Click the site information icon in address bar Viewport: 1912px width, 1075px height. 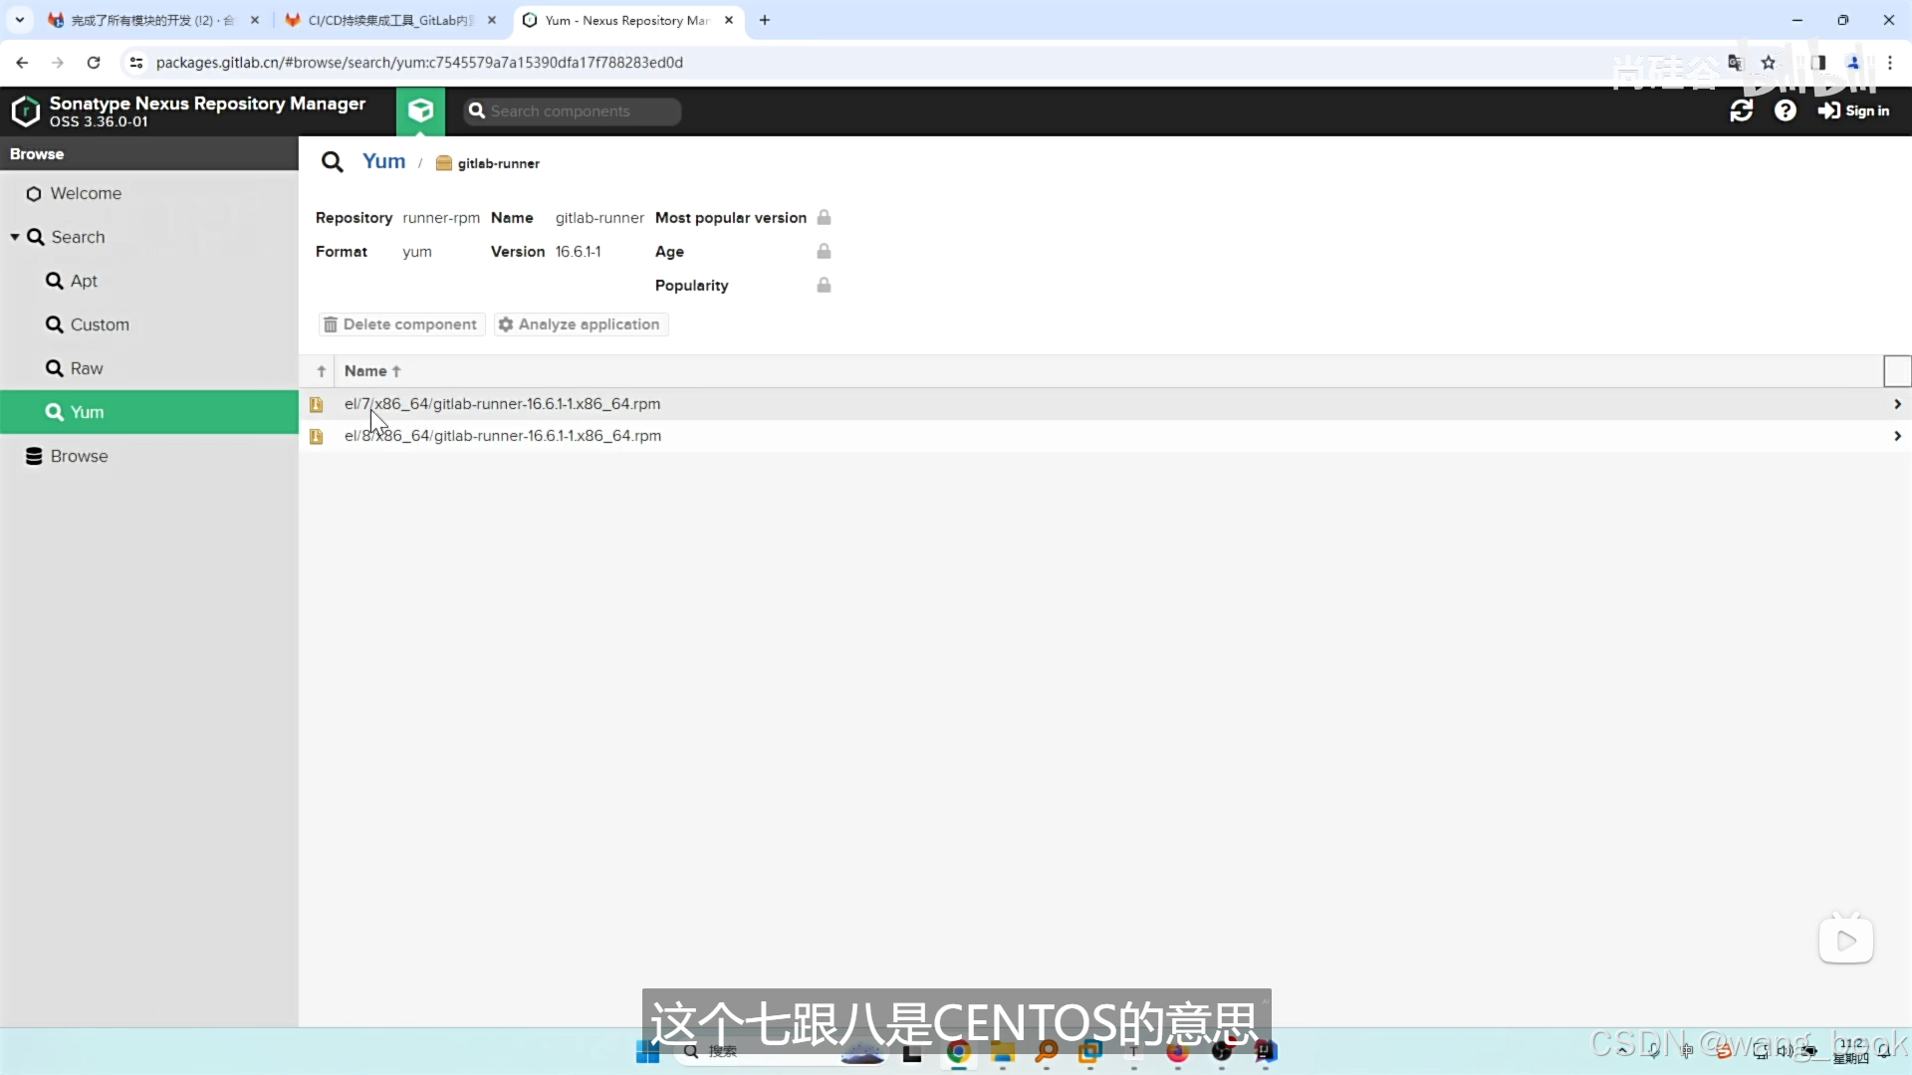[136, 63]
